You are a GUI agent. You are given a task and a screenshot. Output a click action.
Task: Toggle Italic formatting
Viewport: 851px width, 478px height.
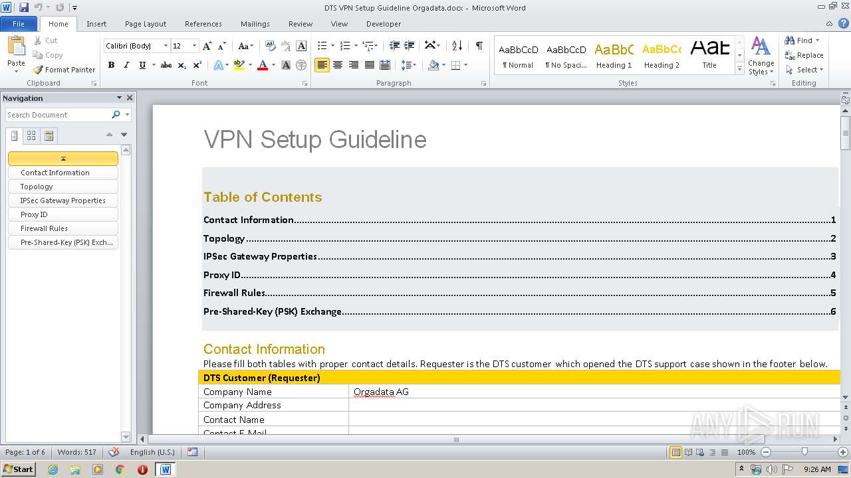point(126,65)
